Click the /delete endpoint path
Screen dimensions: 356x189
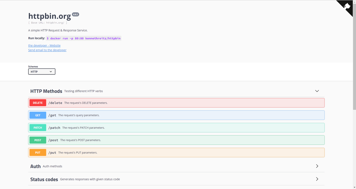pos(55,103)
